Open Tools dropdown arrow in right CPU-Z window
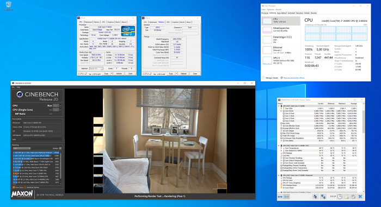Screen dimensions: 381x207 click(176, 73)
